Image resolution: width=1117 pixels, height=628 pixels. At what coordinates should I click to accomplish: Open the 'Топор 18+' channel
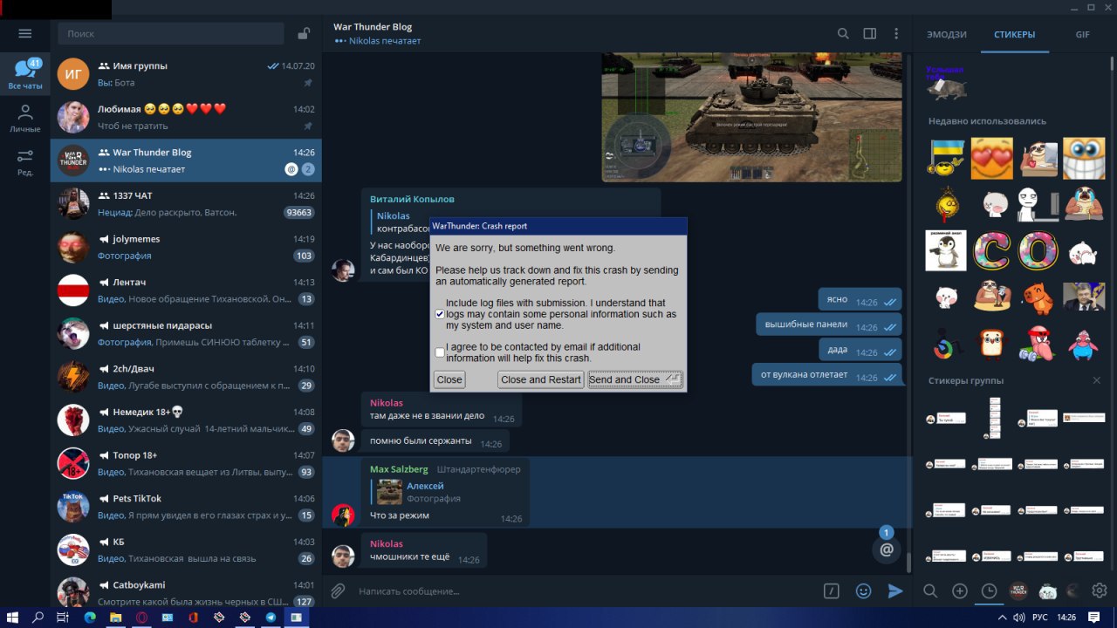coord(186,463)
